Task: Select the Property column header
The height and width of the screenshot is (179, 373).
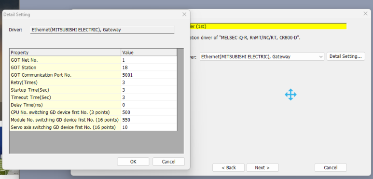Action: (65, 53)
